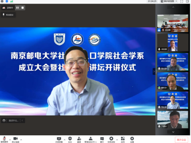Screen dimensions: 191x143
Task: Click Unpin (取消固定) button
Action: pyautogui.click(x=9, y=15)
